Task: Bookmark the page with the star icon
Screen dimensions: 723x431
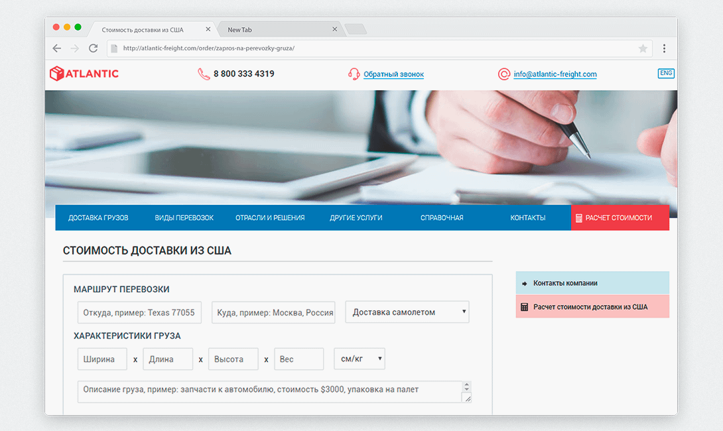Action: pyautogui.click(x=643, y=48)
